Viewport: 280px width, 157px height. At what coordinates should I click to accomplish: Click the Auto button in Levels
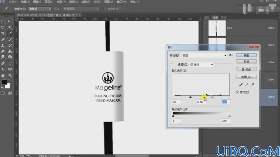point(246,69)
